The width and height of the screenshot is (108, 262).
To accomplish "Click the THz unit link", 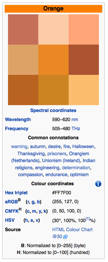I will pos(76,129).
